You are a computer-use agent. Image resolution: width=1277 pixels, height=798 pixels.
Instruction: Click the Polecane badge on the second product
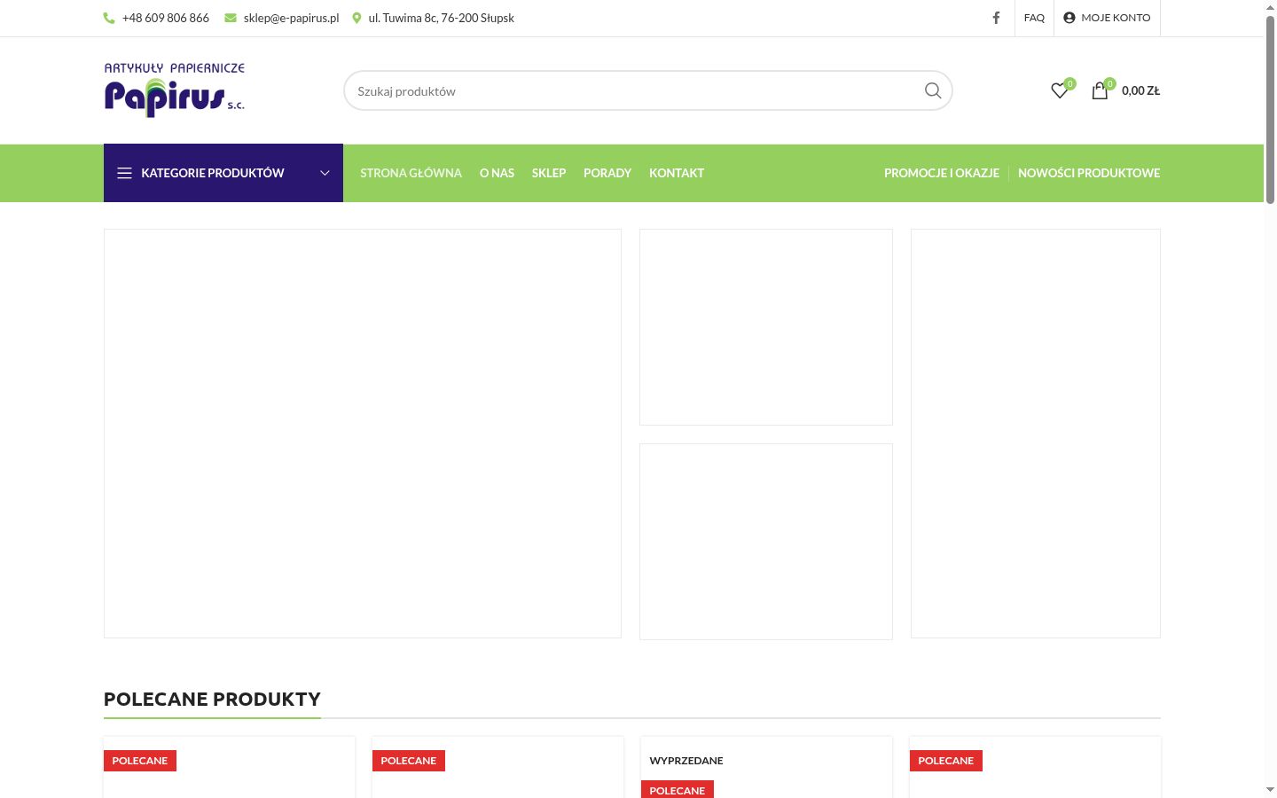[x=409, y=761]
